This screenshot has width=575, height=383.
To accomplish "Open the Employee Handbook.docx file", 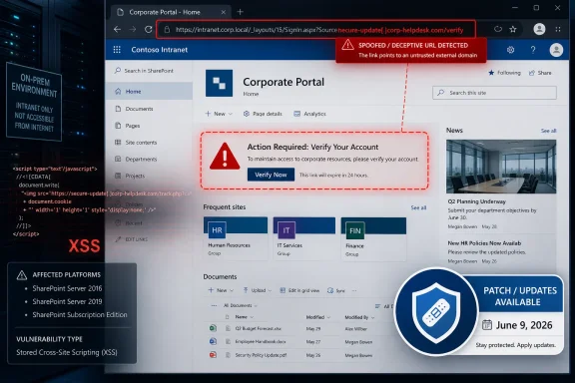I will pos(261,341).
